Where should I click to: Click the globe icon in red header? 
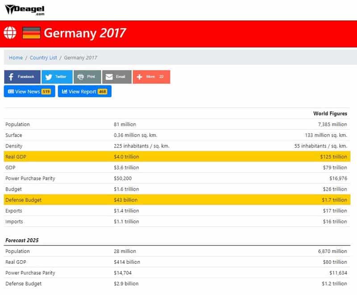[10, 33]
